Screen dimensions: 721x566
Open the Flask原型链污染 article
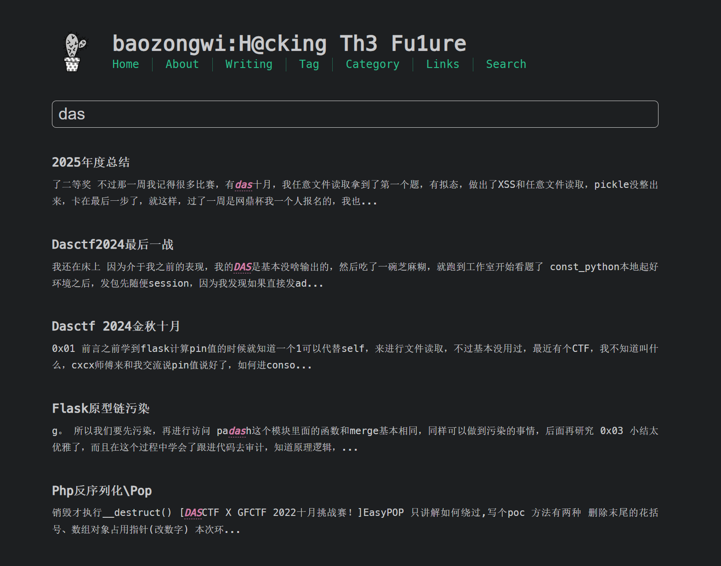(x=101, y=408)
